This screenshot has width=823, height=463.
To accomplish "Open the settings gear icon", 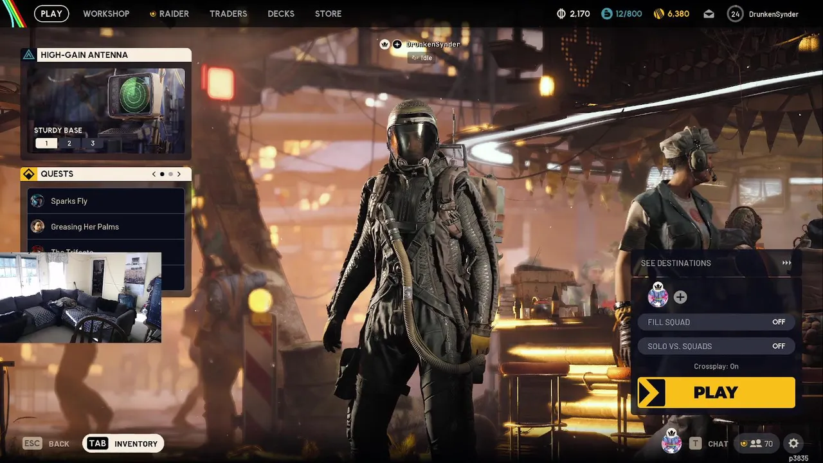I will point(793,444).
